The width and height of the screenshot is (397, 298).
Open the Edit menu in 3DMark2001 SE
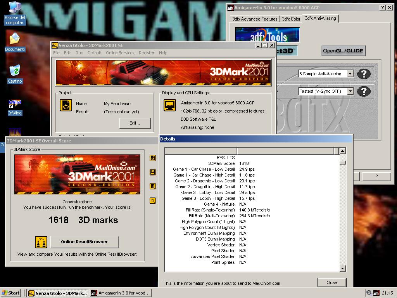click(67, 53)
